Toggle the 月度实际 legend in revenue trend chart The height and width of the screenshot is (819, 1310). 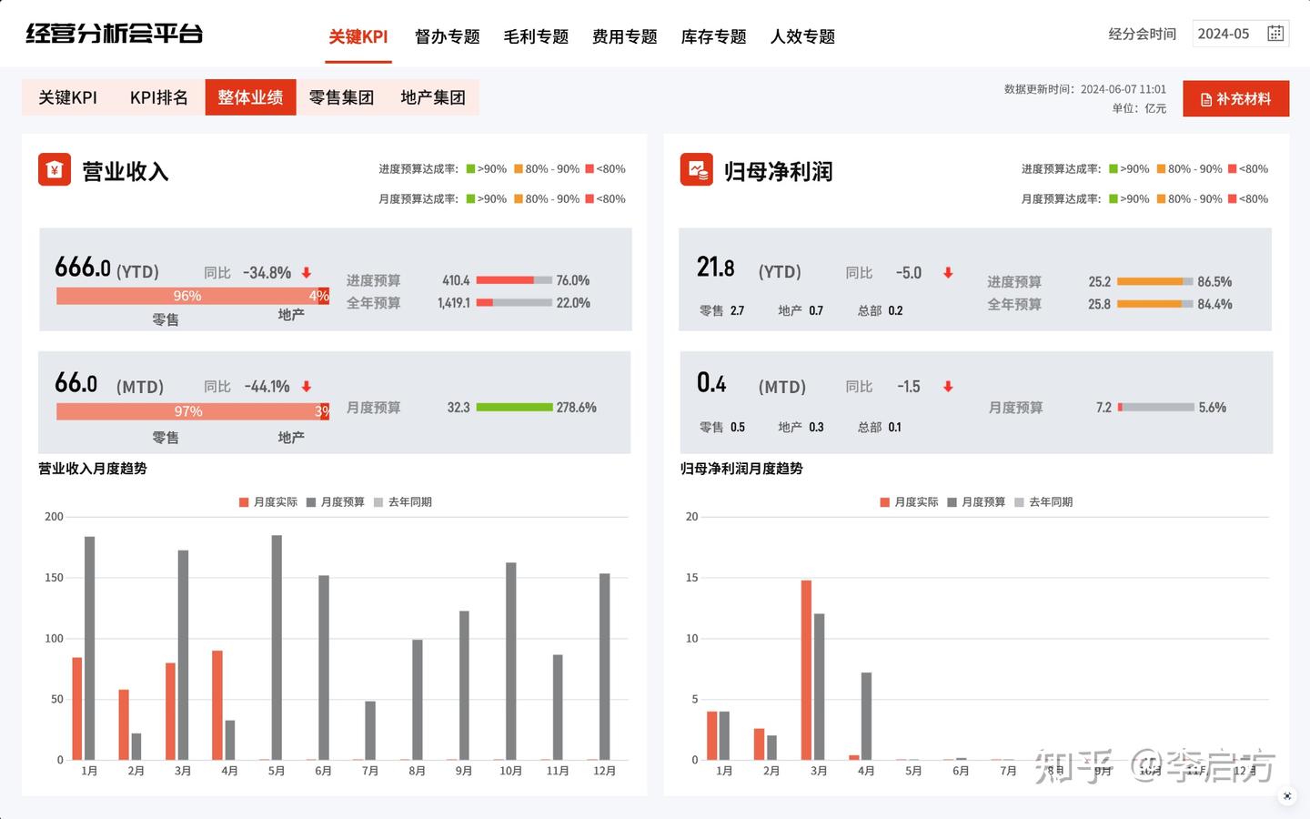coord(268,501)
